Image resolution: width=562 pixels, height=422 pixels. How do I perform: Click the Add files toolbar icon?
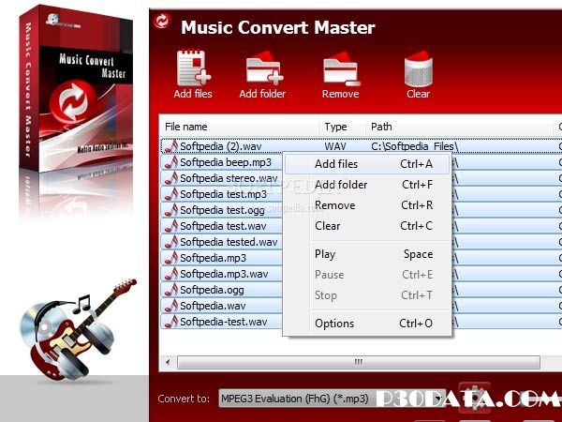coord(194,68)
